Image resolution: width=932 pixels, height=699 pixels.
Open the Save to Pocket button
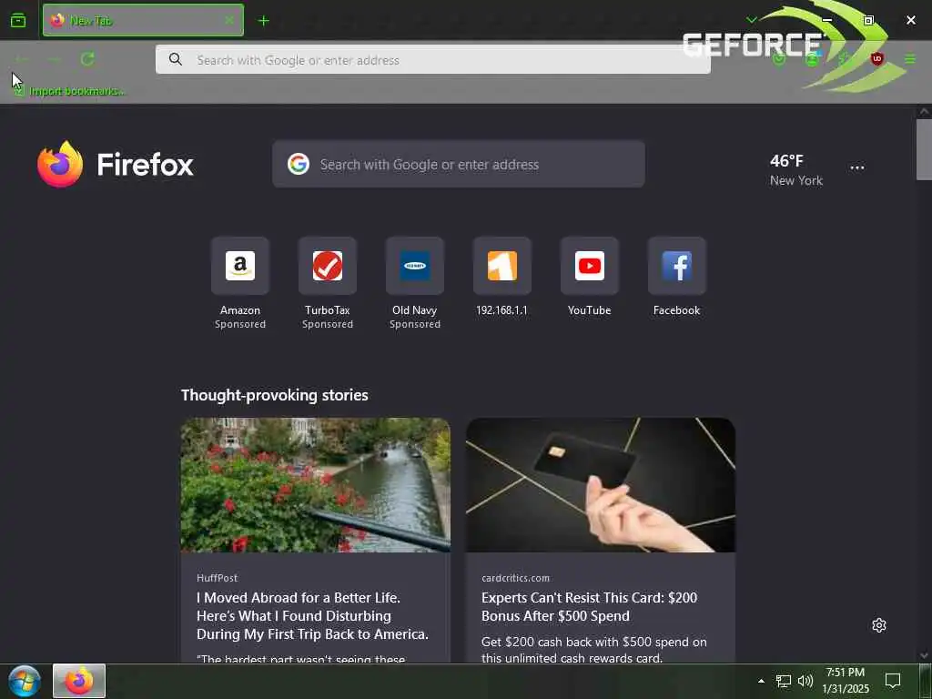(x=779, y=59)
